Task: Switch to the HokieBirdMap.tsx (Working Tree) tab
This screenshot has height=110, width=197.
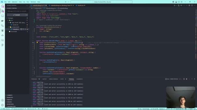Action: (x=61, y=5)
